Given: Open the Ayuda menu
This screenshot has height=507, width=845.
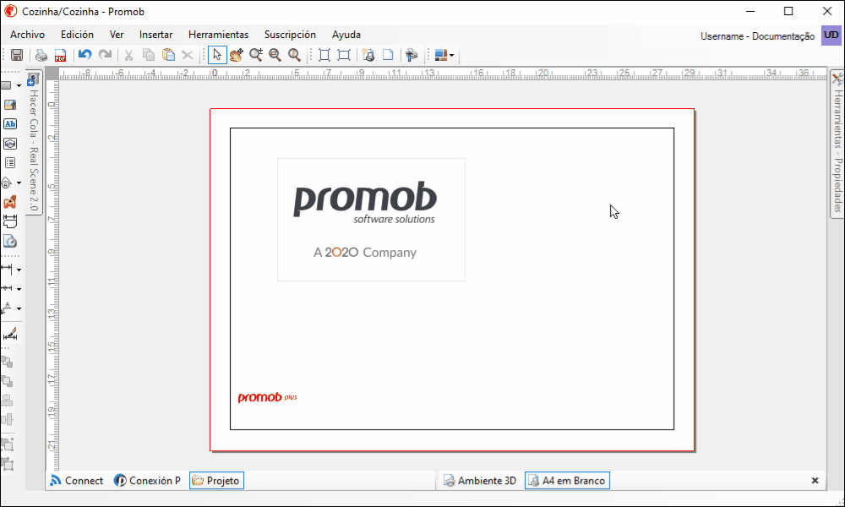Looking at the screenshot, I should [346, 35].
